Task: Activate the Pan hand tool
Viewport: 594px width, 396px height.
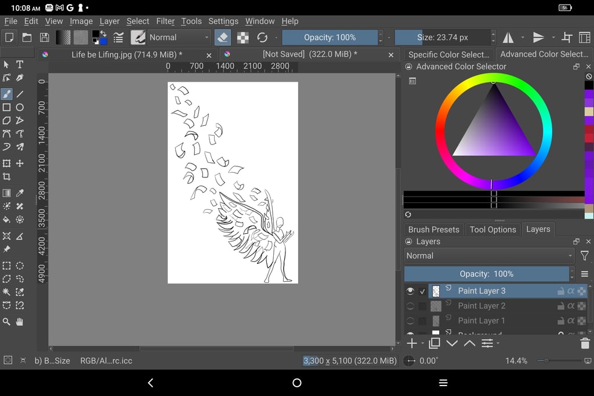Action: point(20,322)
